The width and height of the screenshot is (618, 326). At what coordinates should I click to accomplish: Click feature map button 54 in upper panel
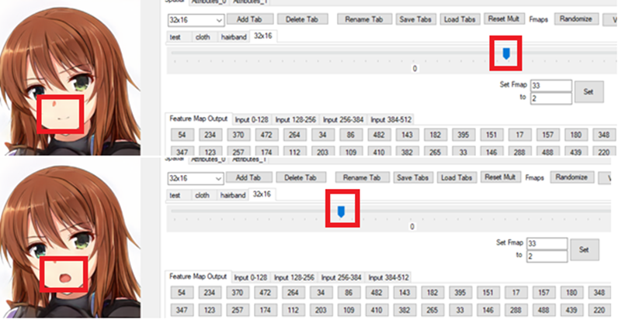182,135
